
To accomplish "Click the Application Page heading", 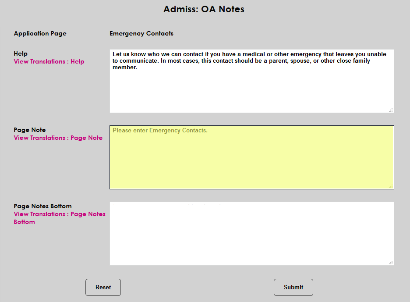I will (40, 33).
